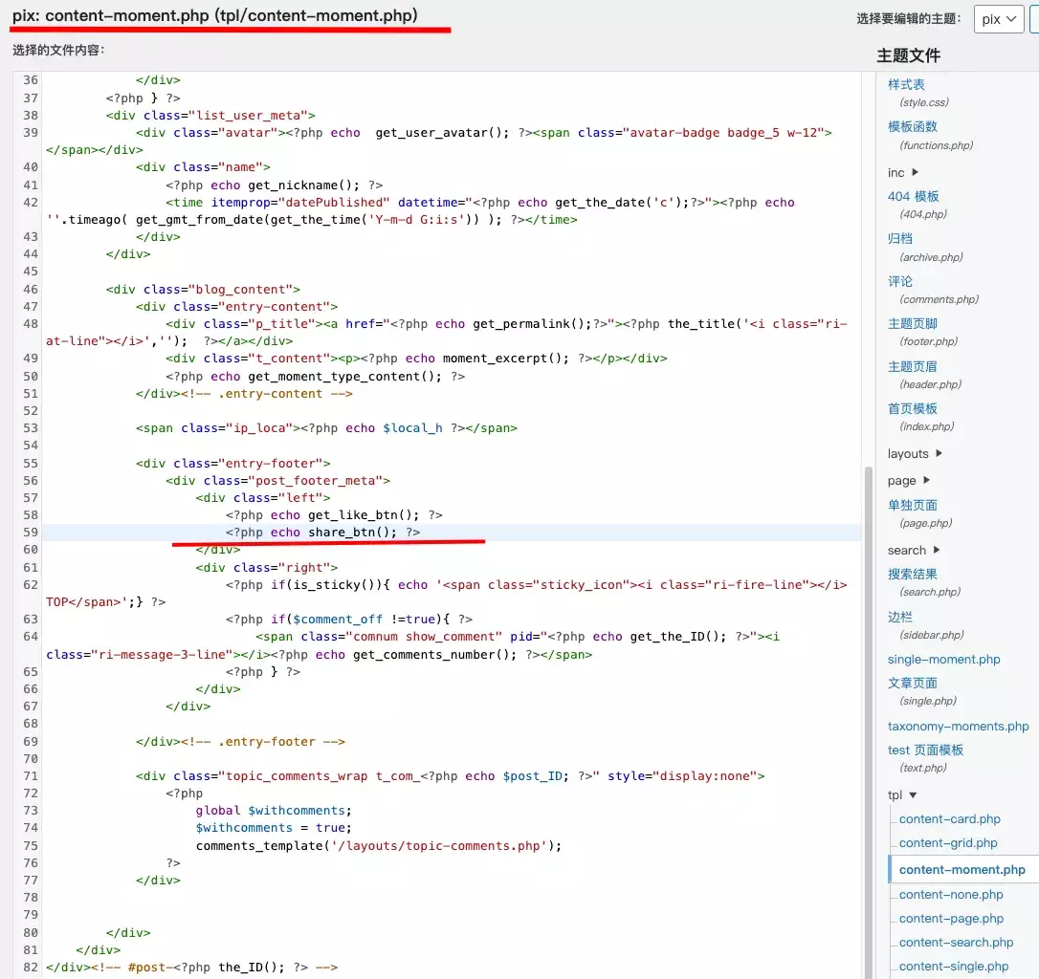Click the file title heading content-moment.php
This screenshot has height=979, width=1039.
click(214, 15)
